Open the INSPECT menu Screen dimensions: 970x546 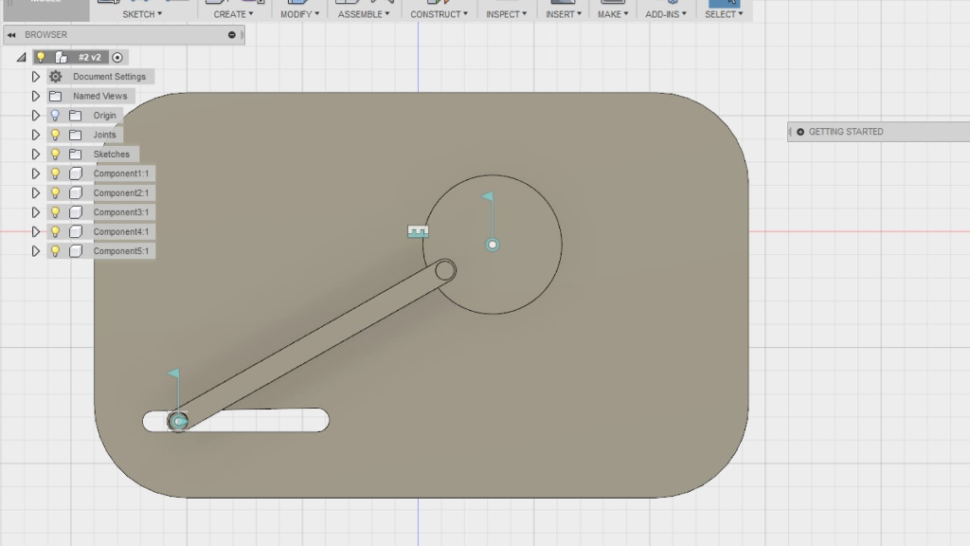click(505, 12)
